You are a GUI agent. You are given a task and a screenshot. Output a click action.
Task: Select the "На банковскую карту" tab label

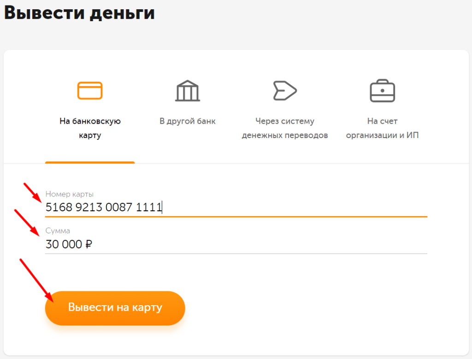point(90,128)
